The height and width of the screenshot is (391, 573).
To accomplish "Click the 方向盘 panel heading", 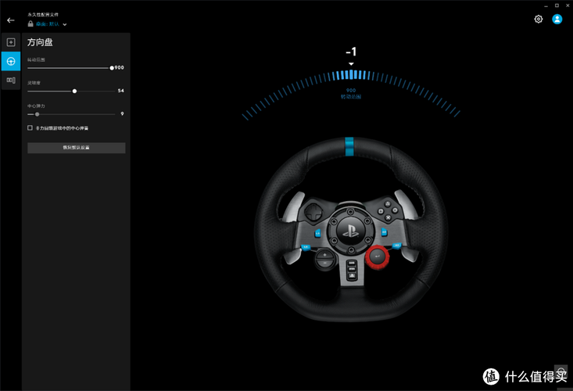I will pos(40,42).
